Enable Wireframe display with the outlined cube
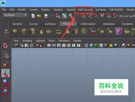The image size is (135, 102). tap(86, 45)
